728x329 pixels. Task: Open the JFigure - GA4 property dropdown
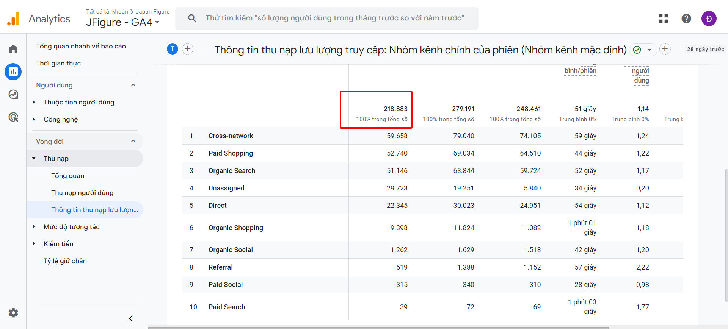(x=123, y=22)
